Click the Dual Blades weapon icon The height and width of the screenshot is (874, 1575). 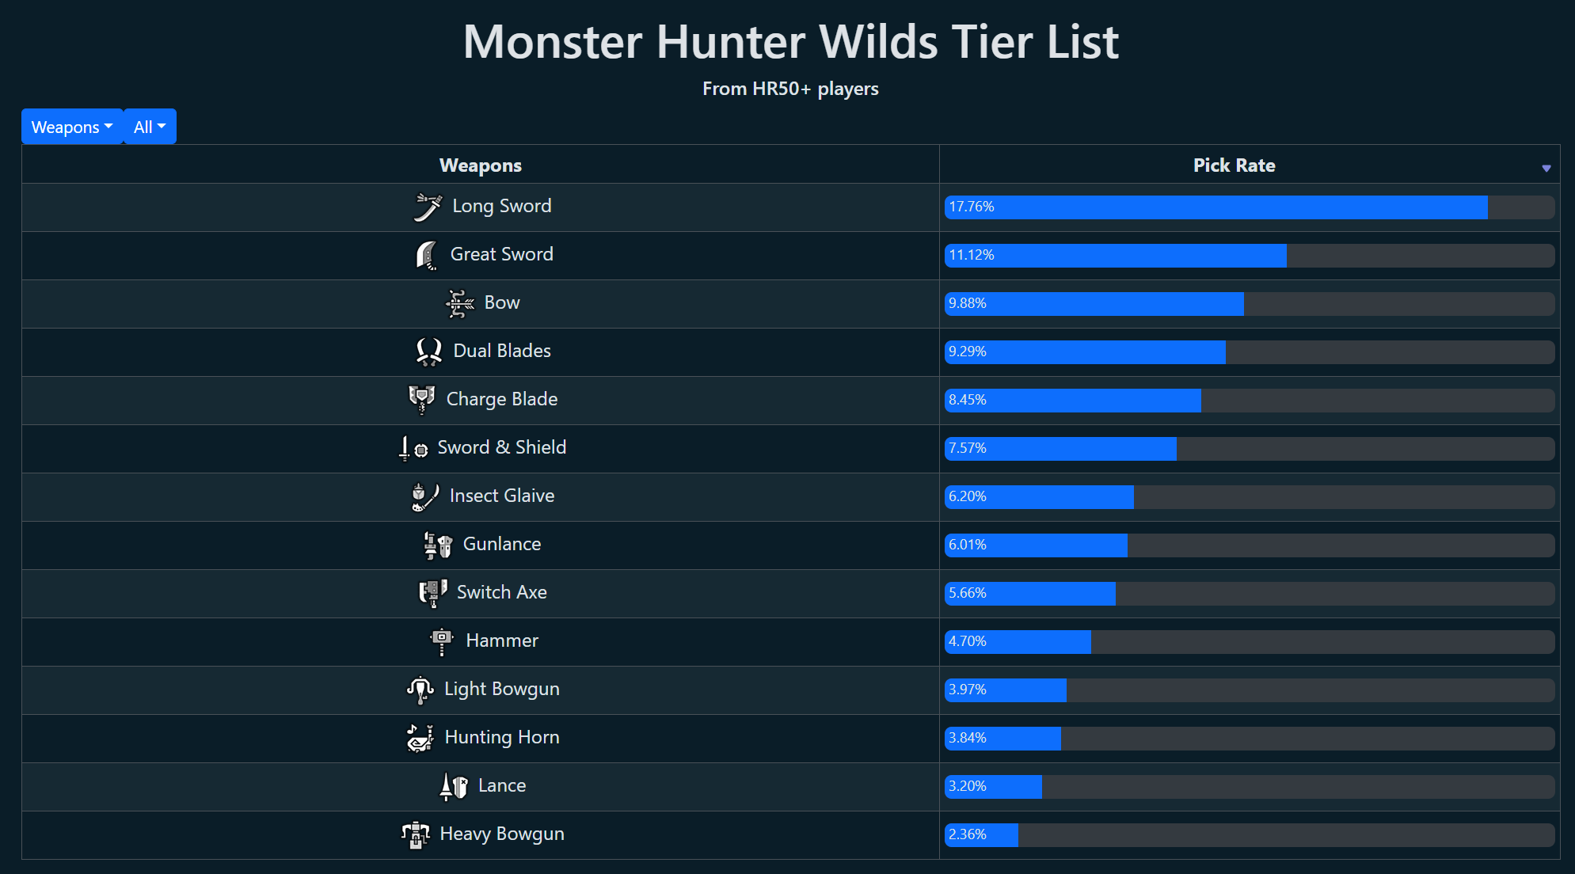(429, 352)
